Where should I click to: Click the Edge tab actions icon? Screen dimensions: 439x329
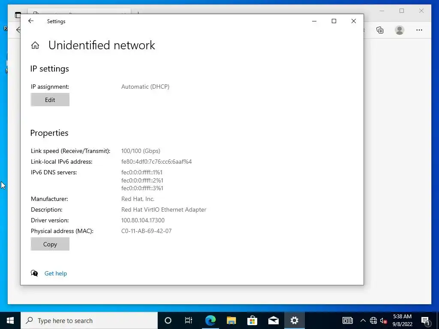click(x=18, y=15)
